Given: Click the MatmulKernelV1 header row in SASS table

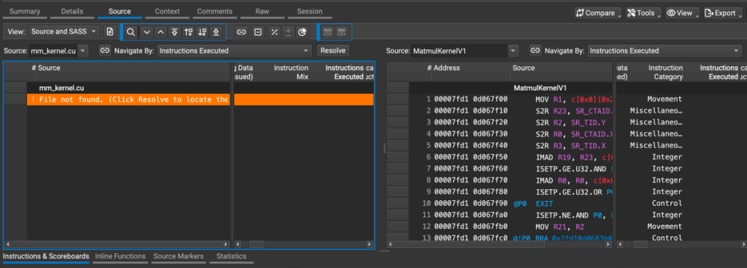Looking at the screenshot, I should tap(539, 88).
